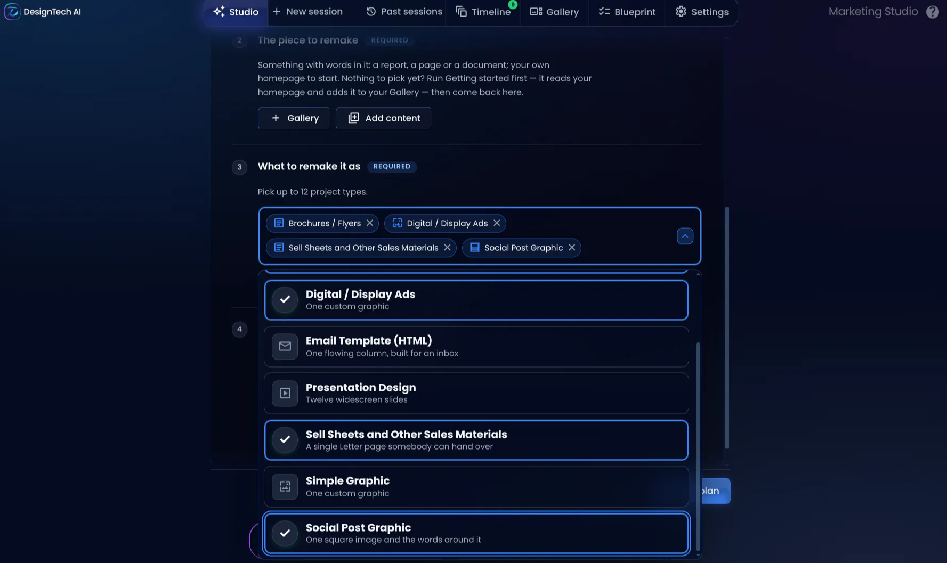The width and height of the screenshot is (947, 563).
Task: Click the Studio sparkle icon
Action: pyautogui.click(x=218, y=12)
